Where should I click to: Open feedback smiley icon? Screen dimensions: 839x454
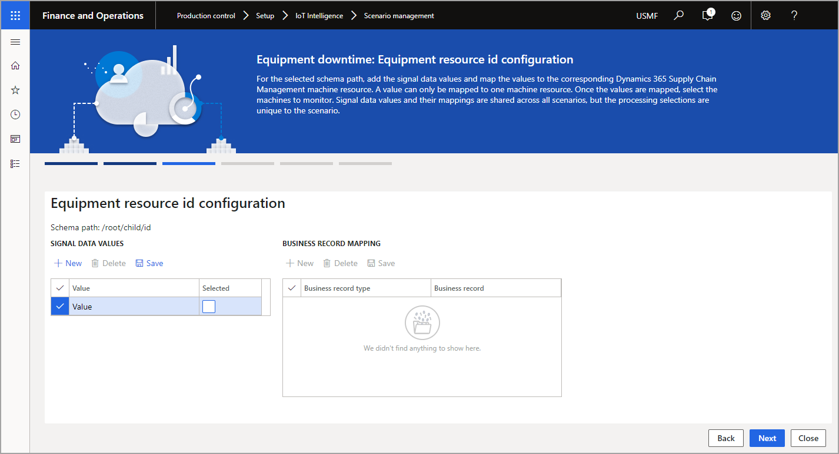click(x=736, y=16)
